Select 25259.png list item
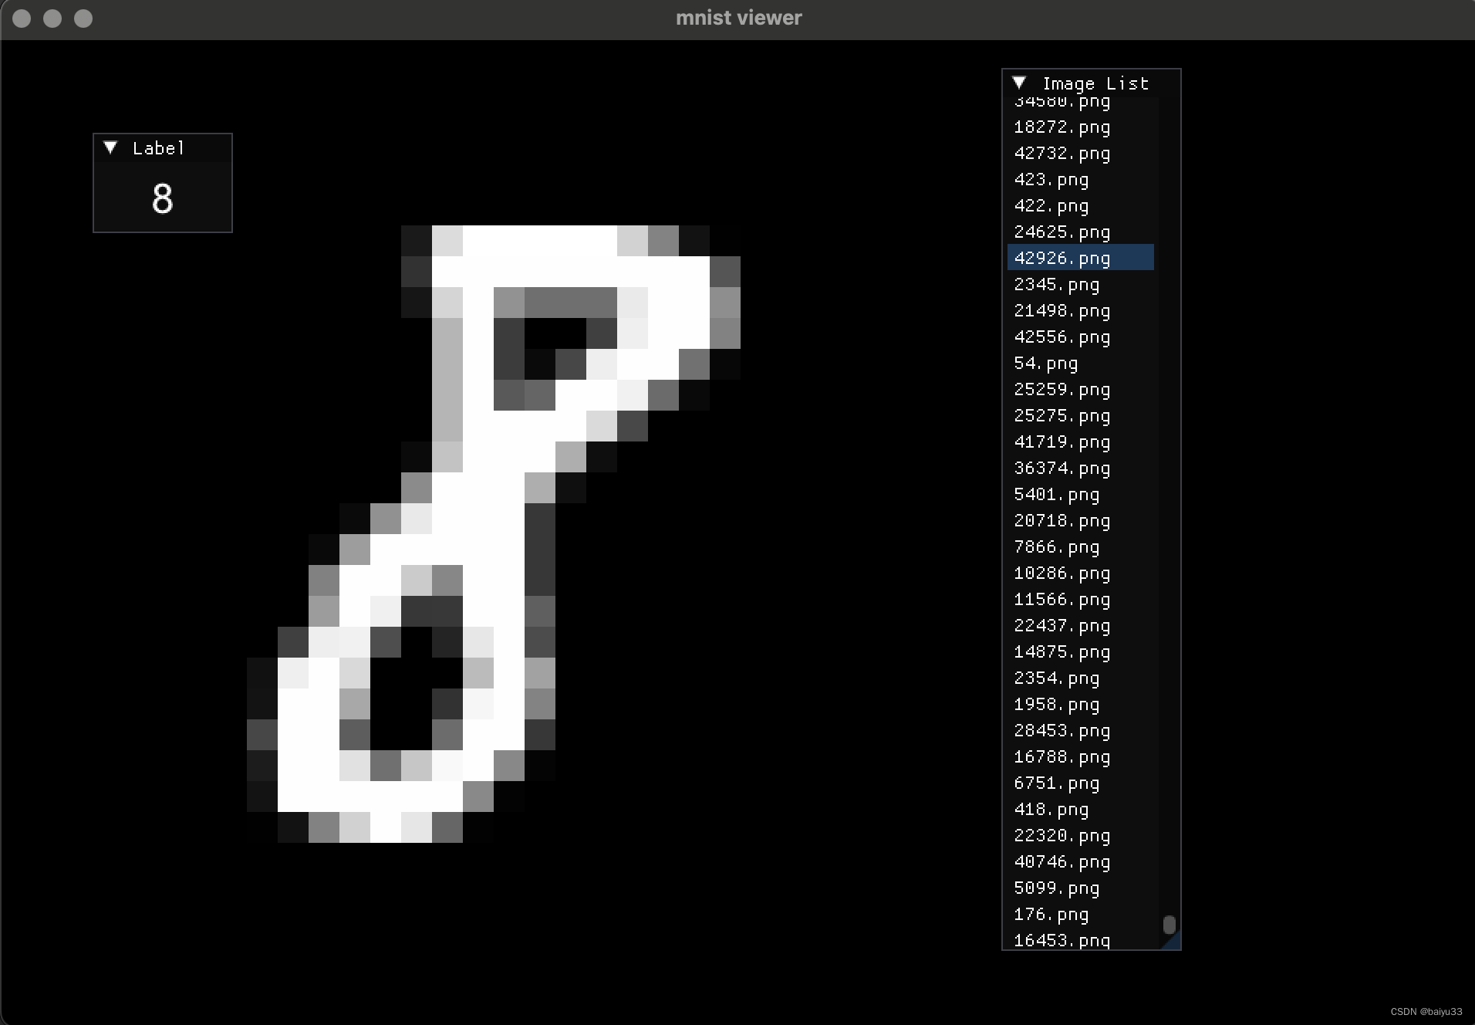This screenshot has height=1025, width=1475. [1081, 389]
